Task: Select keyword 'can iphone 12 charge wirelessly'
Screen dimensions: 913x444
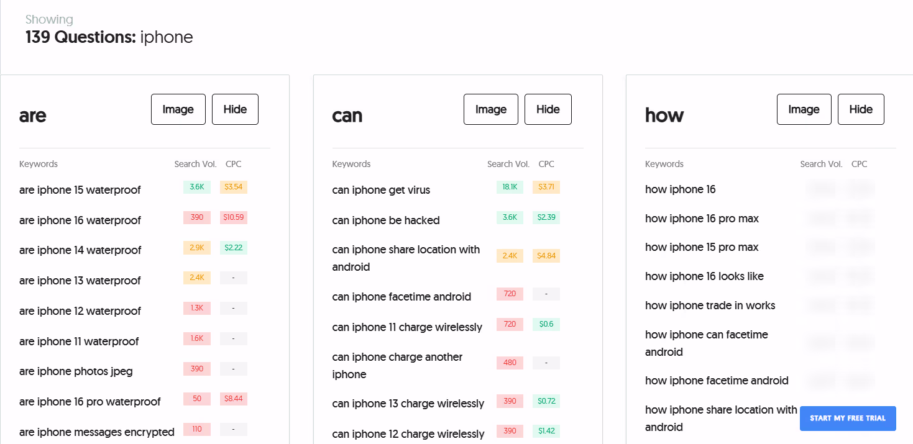Action: click(x=408, y=434)
